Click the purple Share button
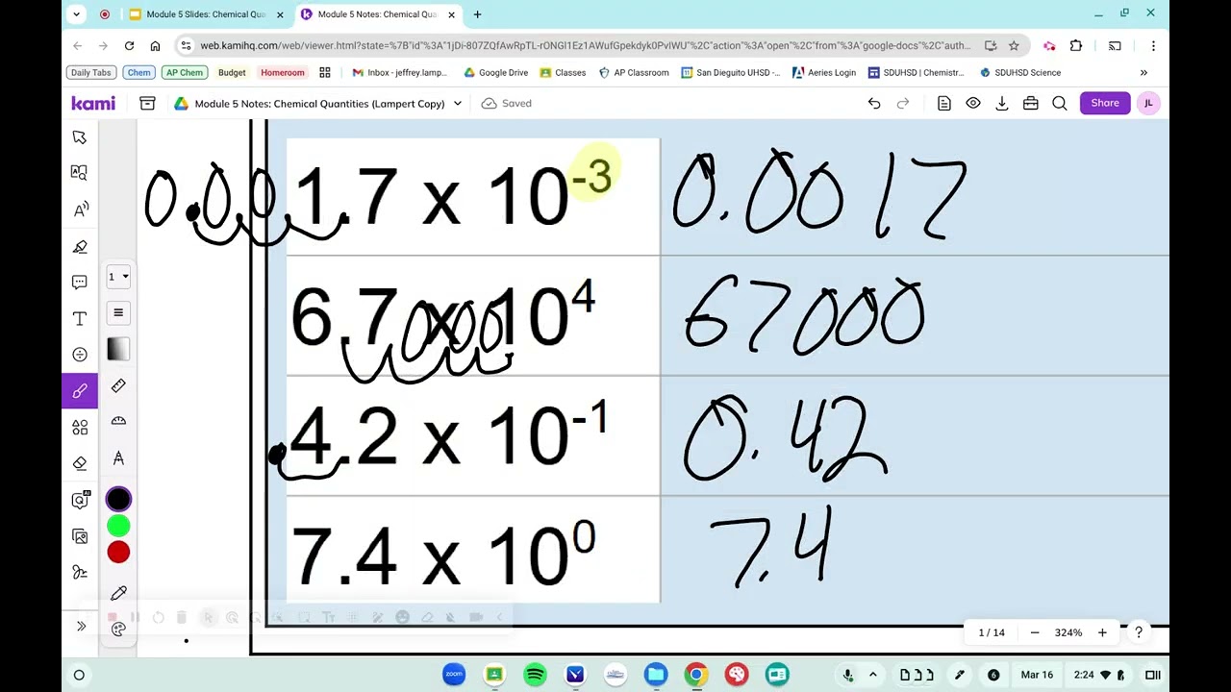Screen dimensions: 1231x692 click(1105, 103)
